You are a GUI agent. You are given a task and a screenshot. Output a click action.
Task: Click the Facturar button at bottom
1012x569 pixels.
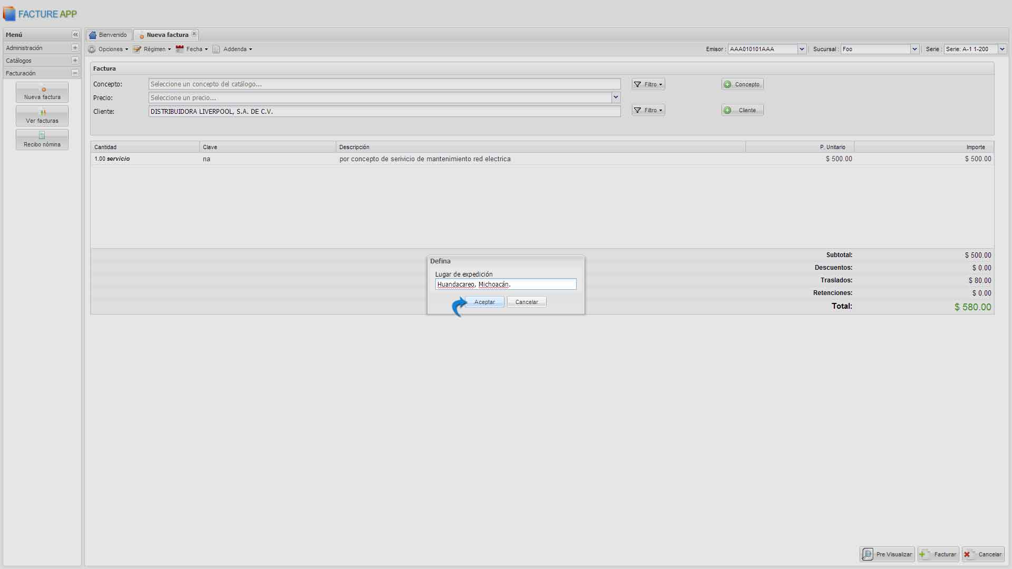pyautogui.click(x=938, y=554)
